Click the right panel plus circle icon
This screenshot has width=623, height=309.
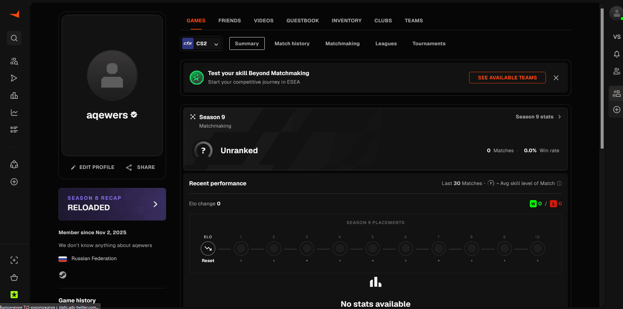[x=617, y=110]
